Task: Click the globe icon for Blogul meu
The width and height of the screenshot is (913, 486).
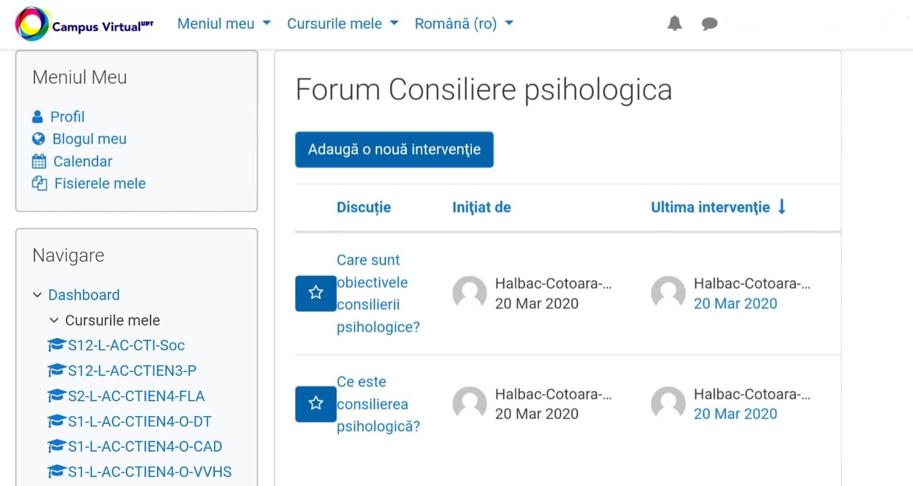Action: (x=39, y=139)
